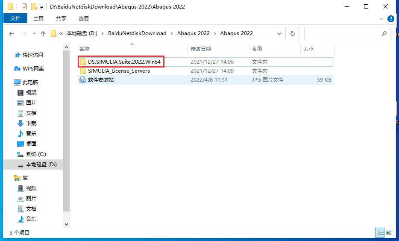The image size is (399, 241).
Task: Open Explorer help question mark icon
Action: (390, 18)
